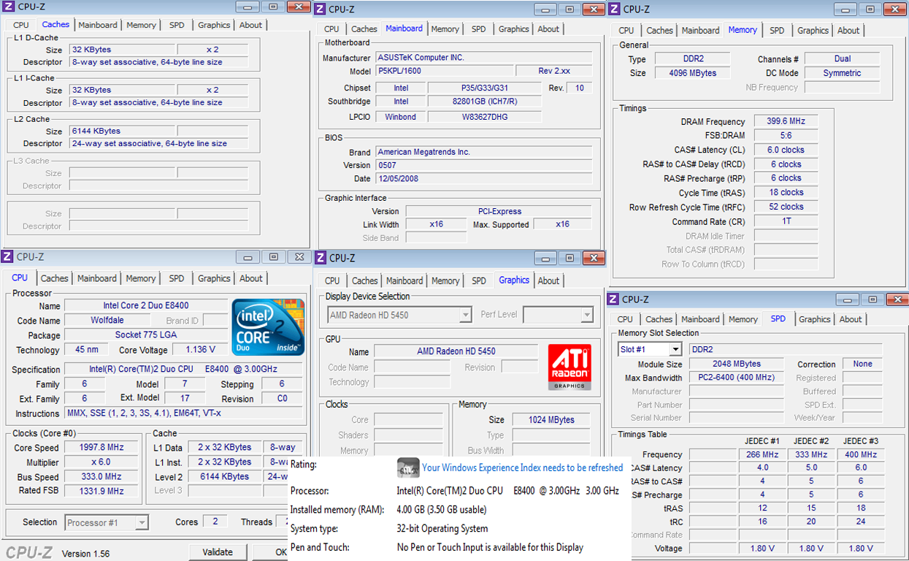Open the Caches tab in the Mainboard window
Screen dimensions: 909x561
click(x=364, y=29)
